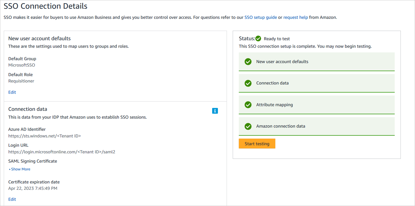
Task: Click the MicrosoftSSO default group value
Action: (x=22, y=65)
